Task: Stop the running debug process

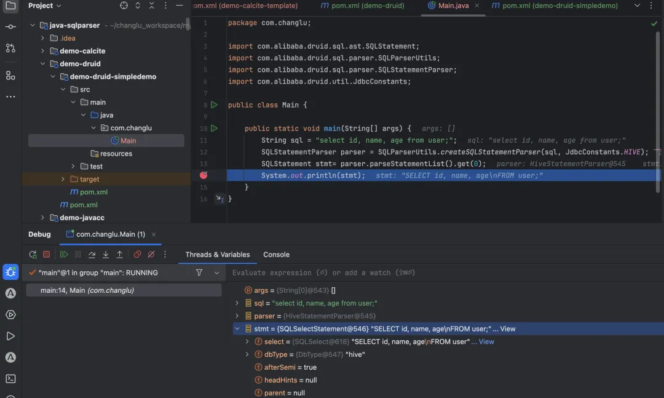Action: (x=47, y=254)
